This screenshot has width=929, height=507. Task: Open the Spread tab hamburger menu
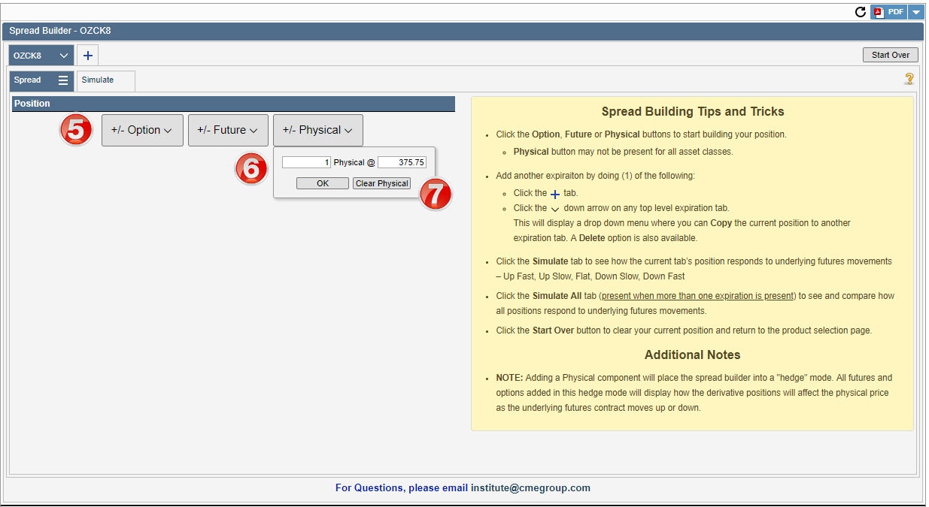[x=63, y=80]
